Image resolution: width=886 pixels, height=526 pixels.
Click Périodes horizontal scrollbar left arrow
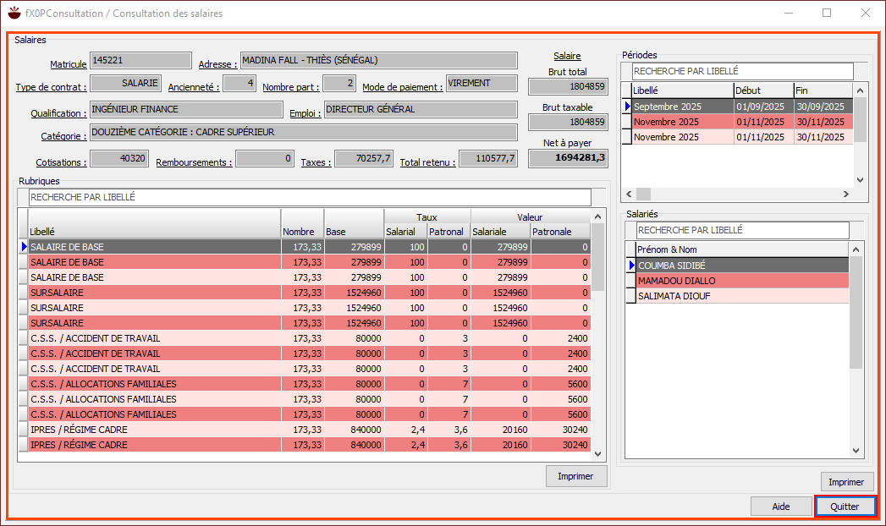tap(628, 195)
